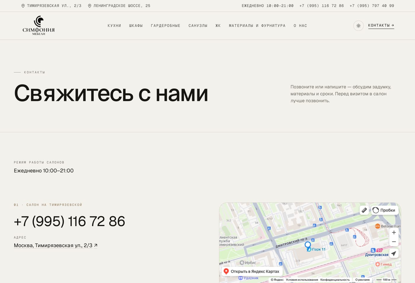Click the Betone man orange marker on the map
Screen dimensions: 415x283
pyautogui.click(x=377, y=226)
